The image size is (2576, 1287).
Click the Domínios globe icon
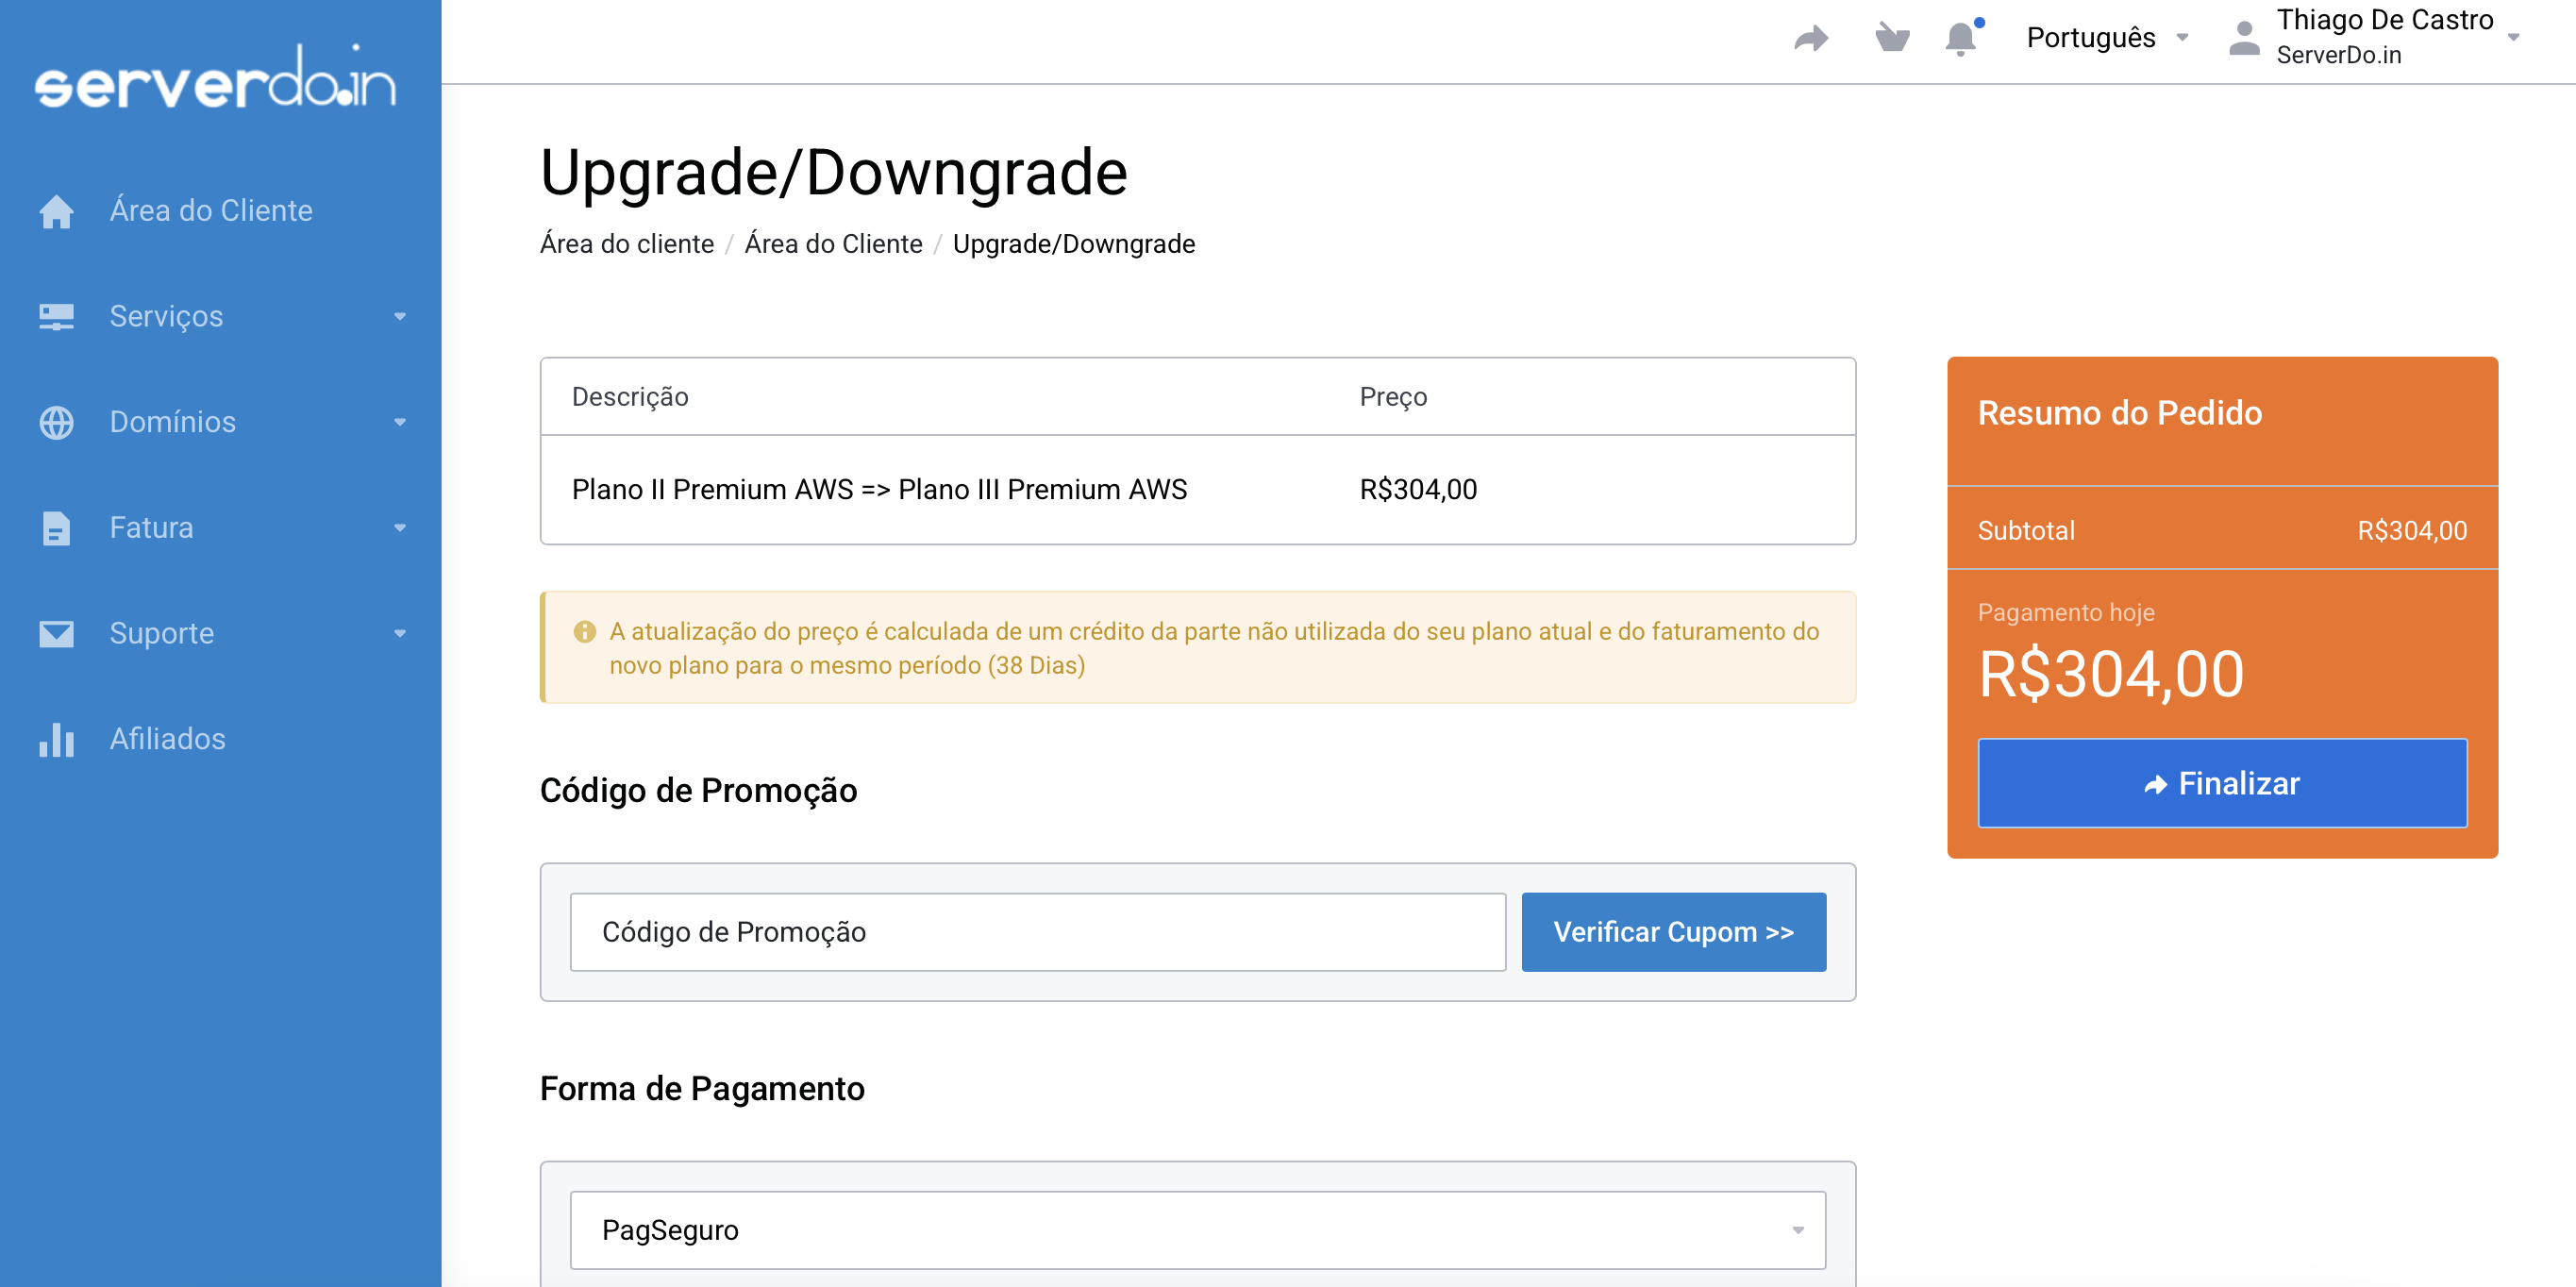(x=56, y=422)
